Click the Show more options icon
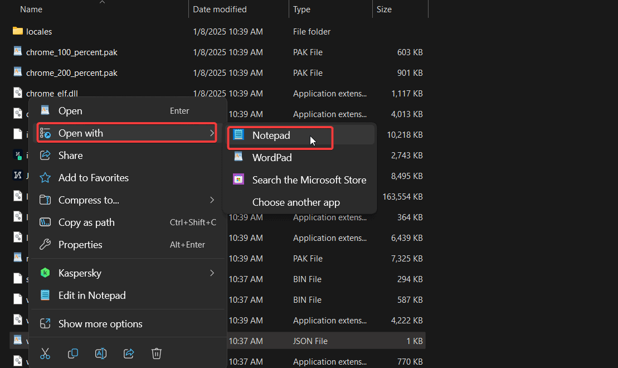Image resolution: width=618 pixels, height=368 pixels. click(45, 323)
